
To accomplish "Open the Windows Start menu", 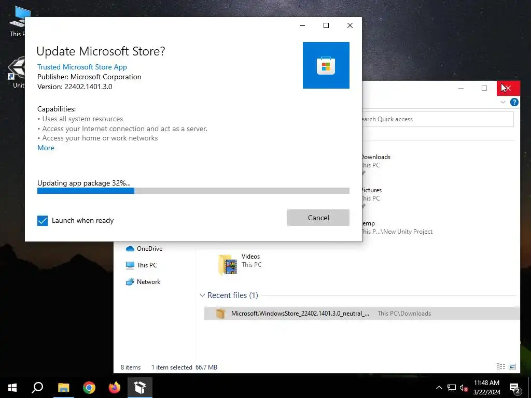I will coord(12,388).
